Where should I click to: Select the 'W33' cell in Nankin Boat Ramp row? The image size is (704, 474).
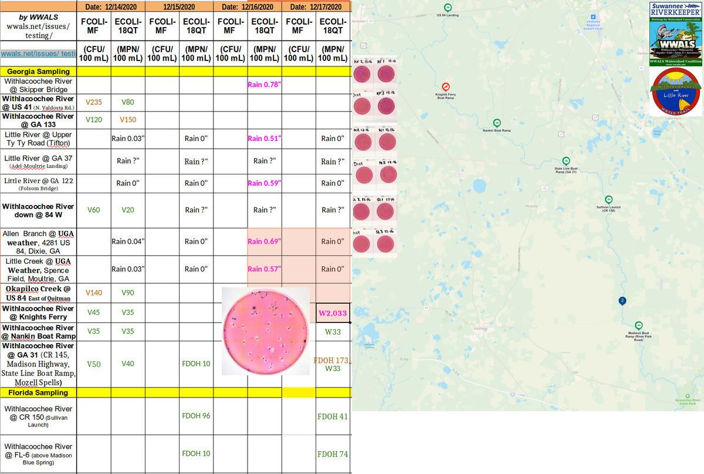(x=333, y=332)
